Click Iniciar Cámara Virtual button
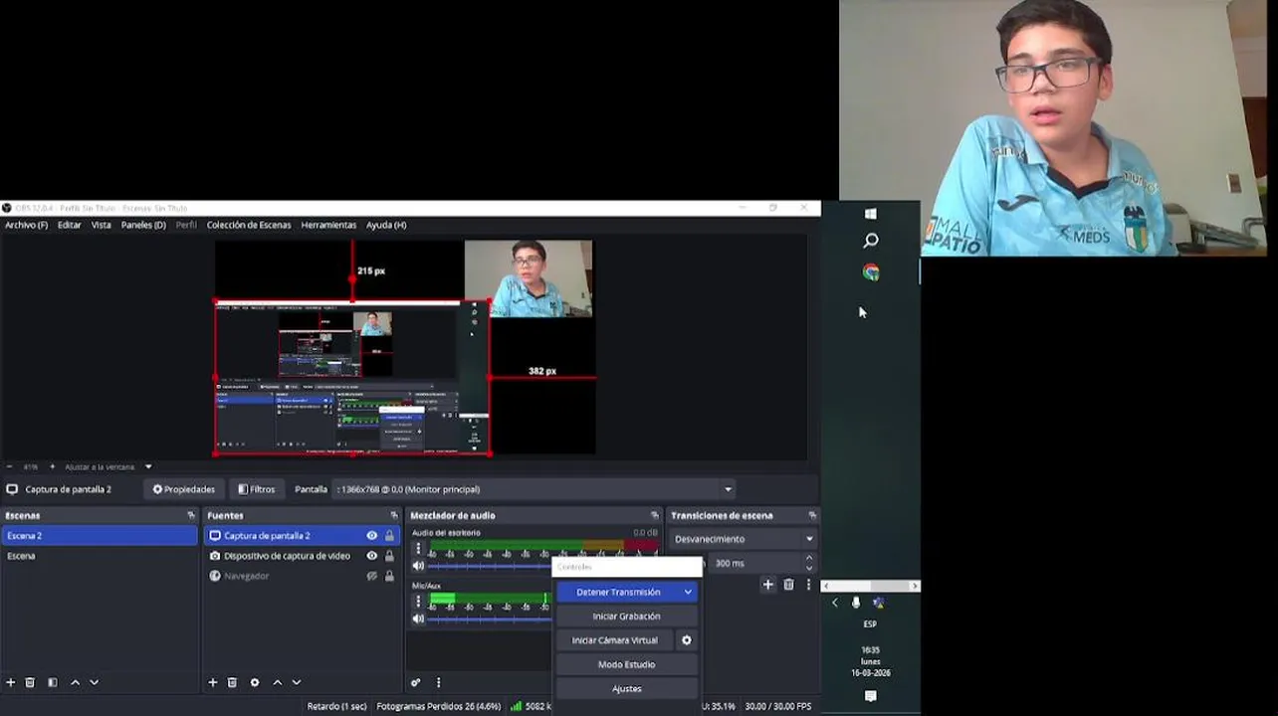1278x716 pixels. click(x=615, y=640)
